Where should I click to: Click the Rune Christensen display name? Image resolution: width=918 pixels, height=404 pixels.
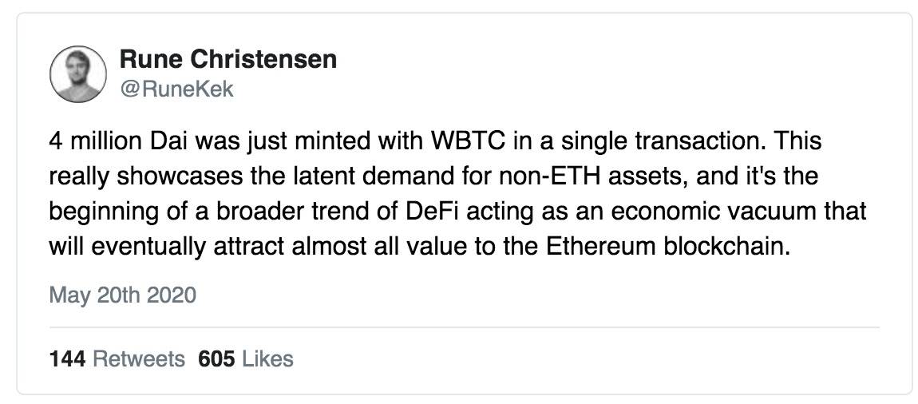point(228,59)
